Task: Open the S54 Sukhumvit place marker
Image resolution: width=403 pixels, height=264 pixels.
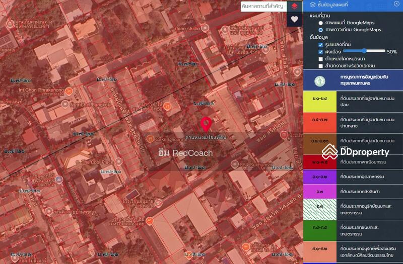Action: point(234,164)
